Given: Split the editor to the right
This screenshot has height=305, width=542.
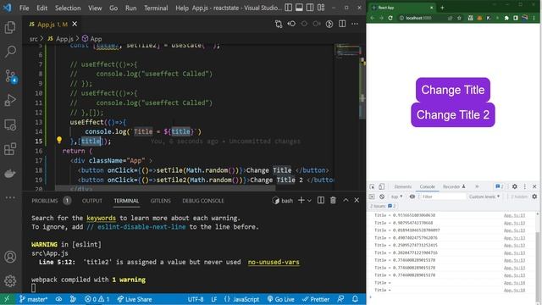Looking at the screenshot, I should point(342,24).
